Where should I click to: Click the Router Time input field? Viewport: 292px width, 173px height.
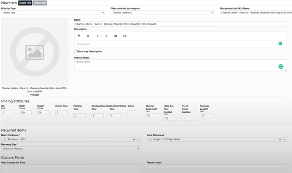point(62,112)
